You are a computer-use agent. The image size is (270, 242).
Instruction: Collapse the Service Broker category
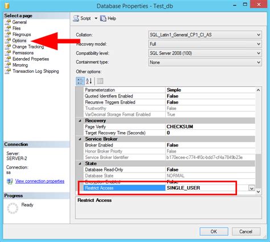(x=80, y=139)
